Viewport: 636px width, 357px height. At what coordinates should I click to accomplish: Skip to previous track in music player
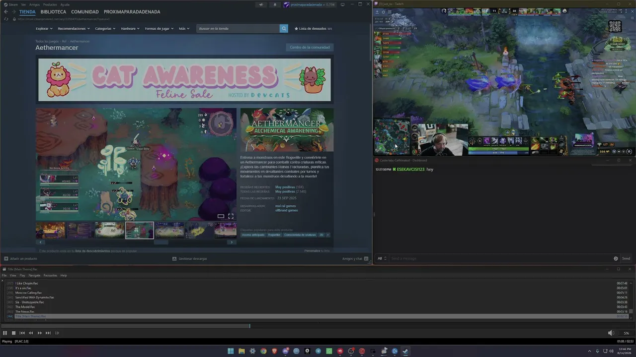pos(22,333)
